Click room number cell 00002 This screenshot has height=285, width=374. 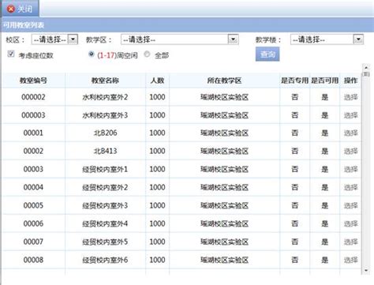[33, 151]
